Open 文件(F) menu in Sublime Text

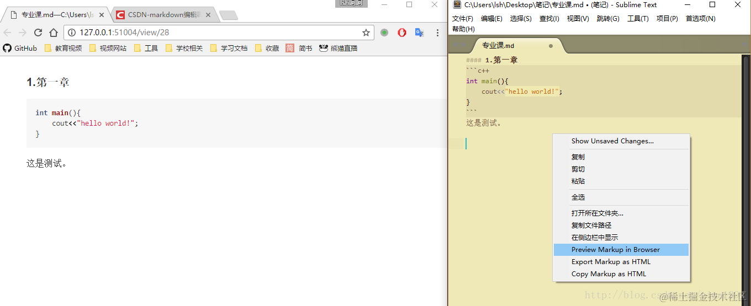tap(463, 18)
